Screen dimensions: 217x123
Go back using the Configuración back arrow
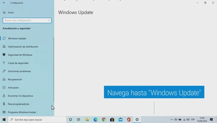coord(4,3)
